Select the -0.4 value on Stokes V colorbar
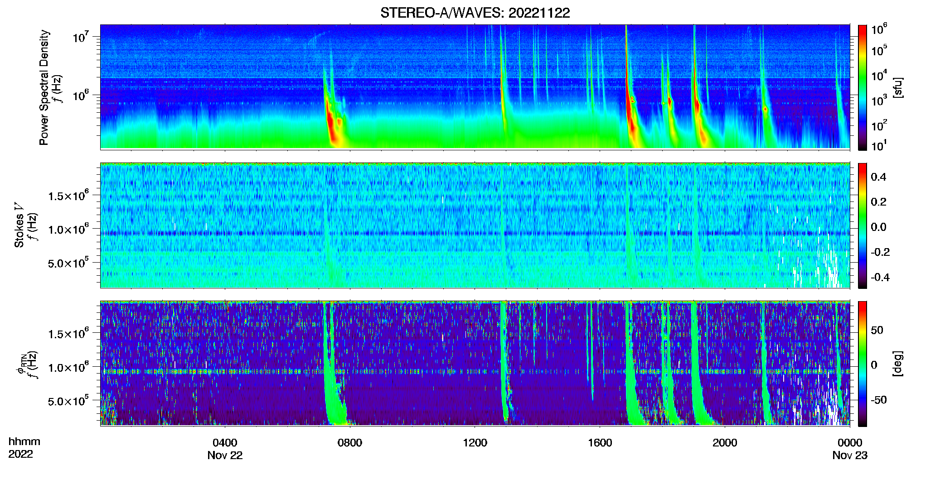The height and width of the screenshot is (489, 950). pos(880,277)
